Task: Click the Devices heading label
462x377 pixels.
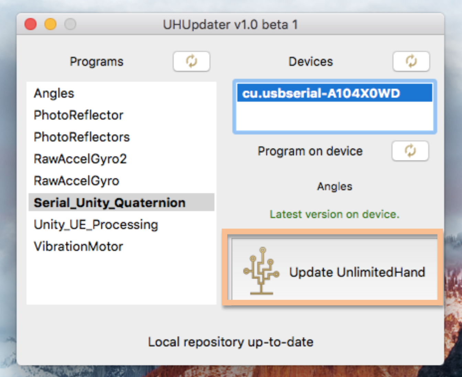Action: [x=311, y=62]
